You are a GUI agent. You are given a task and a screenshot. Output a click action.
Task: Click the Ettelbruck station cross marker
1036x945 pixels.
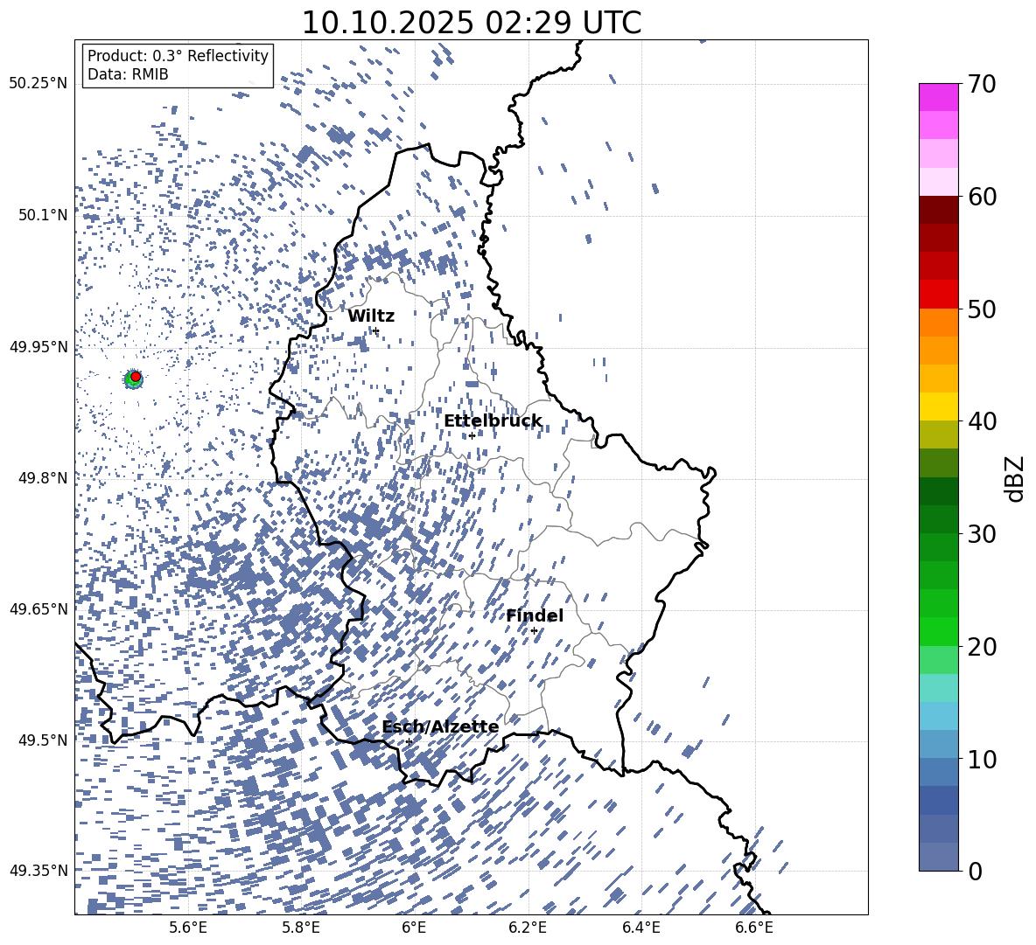pos(472,435)
